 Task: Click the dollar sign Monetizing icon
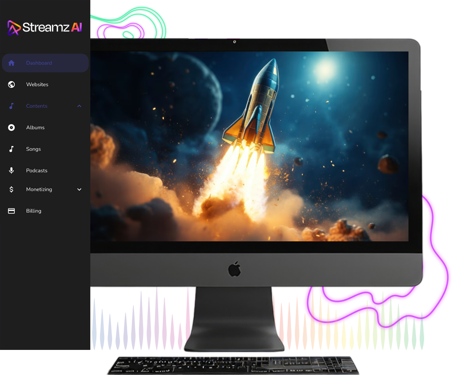[x=12, y=189]
